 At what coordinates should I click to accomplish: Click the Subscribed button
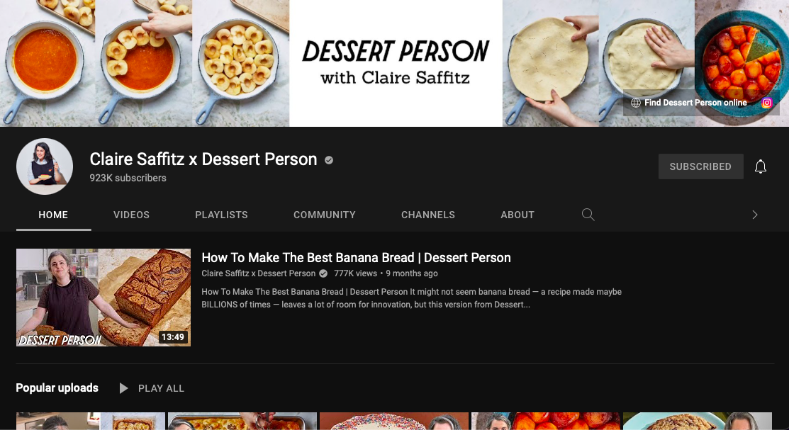[x=700, y=166]
